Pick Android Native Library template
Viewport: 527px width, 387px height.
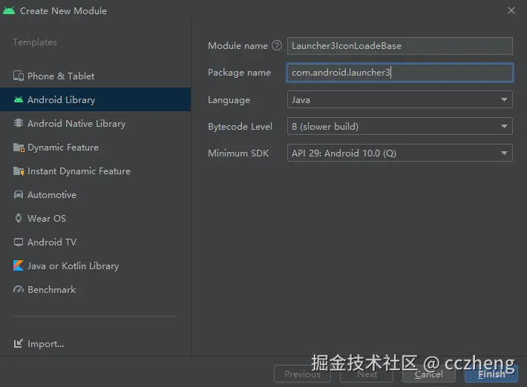[96, 123]
